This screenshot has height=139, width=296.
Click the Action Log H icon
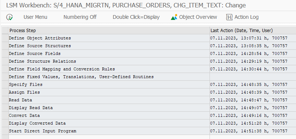click(229, 17)
